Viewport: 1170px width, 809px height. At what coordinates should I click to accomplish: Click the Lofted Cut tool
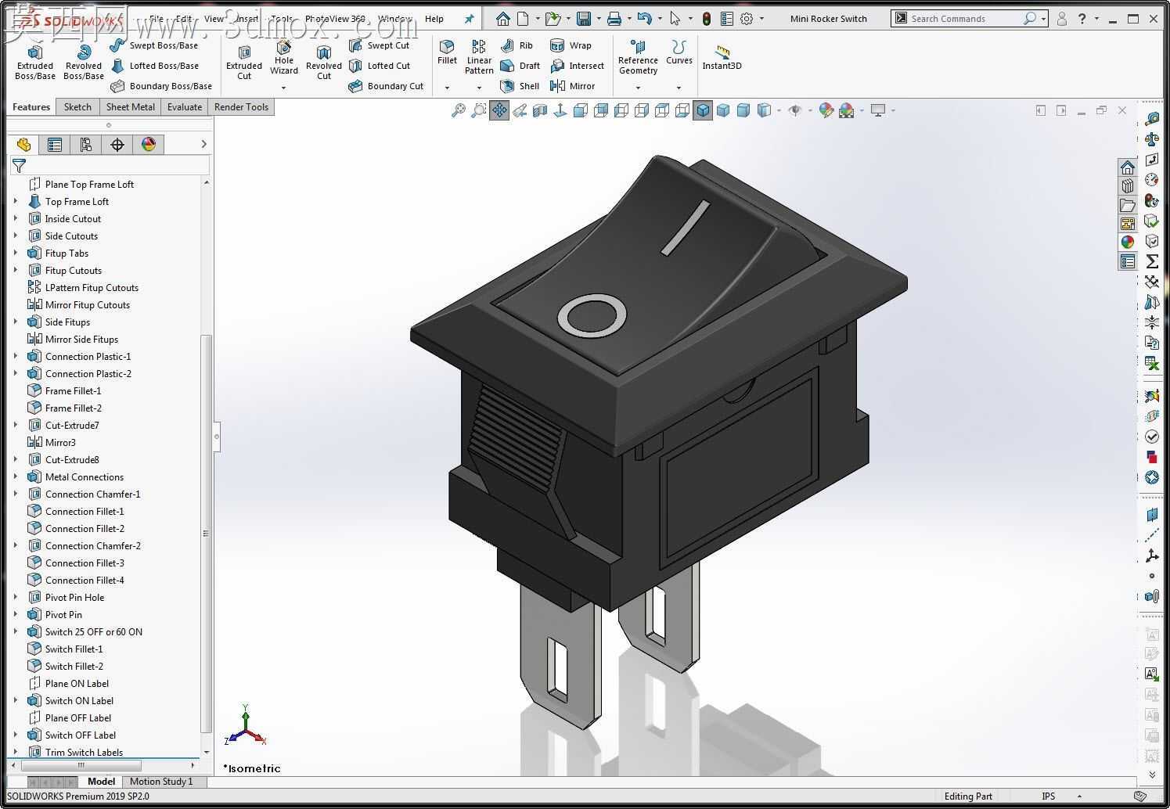pyautogui.click(x=379, y=66)
